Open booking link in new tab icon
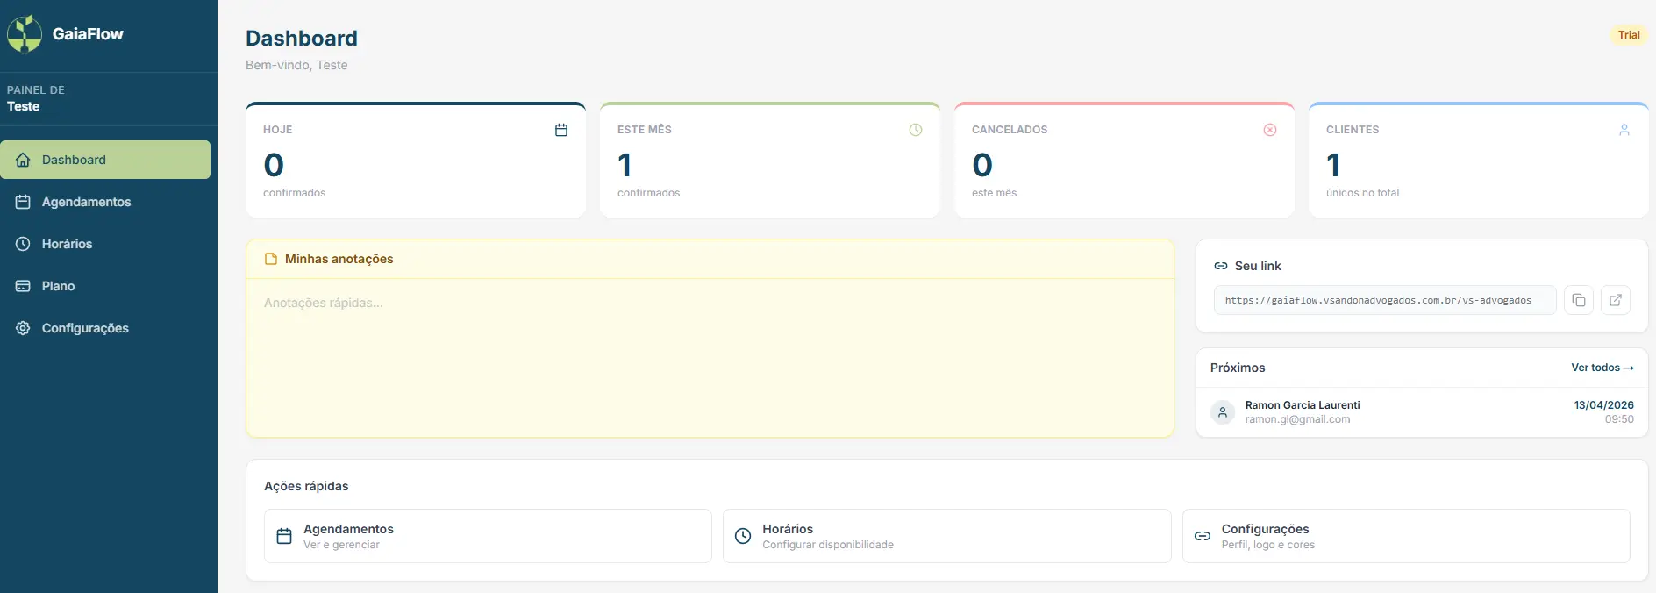 [1616, 300]
